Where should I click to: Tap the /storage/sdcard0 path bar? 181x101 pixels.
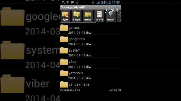pos(90,7)
